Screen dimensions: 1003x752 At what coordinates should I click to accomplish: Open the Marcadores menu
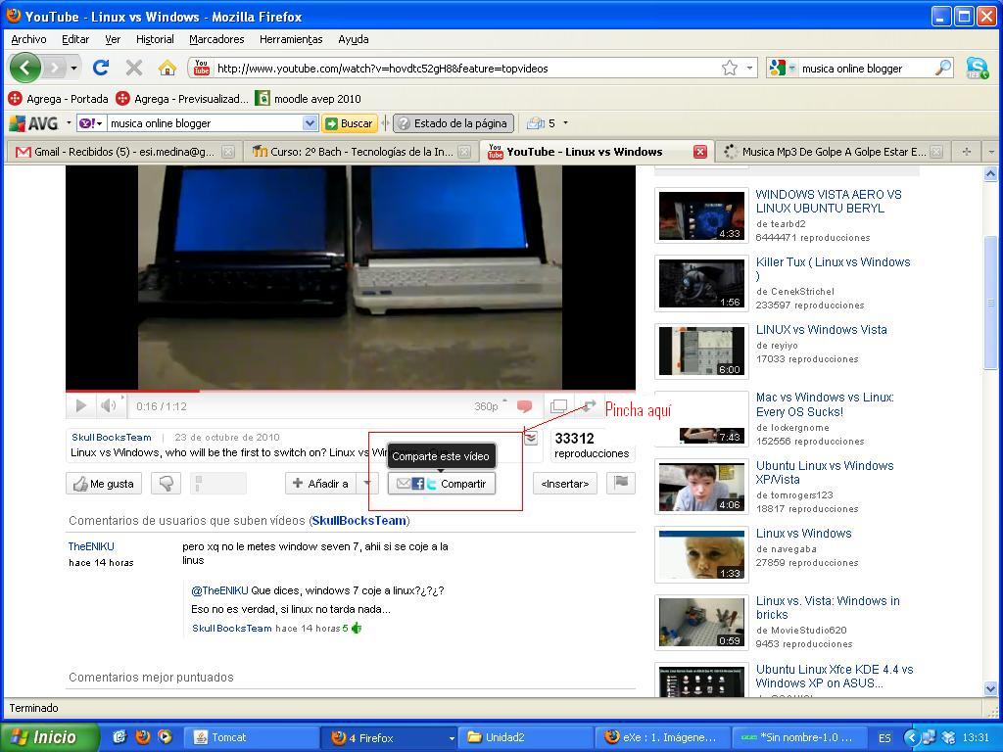click(216, 39)
